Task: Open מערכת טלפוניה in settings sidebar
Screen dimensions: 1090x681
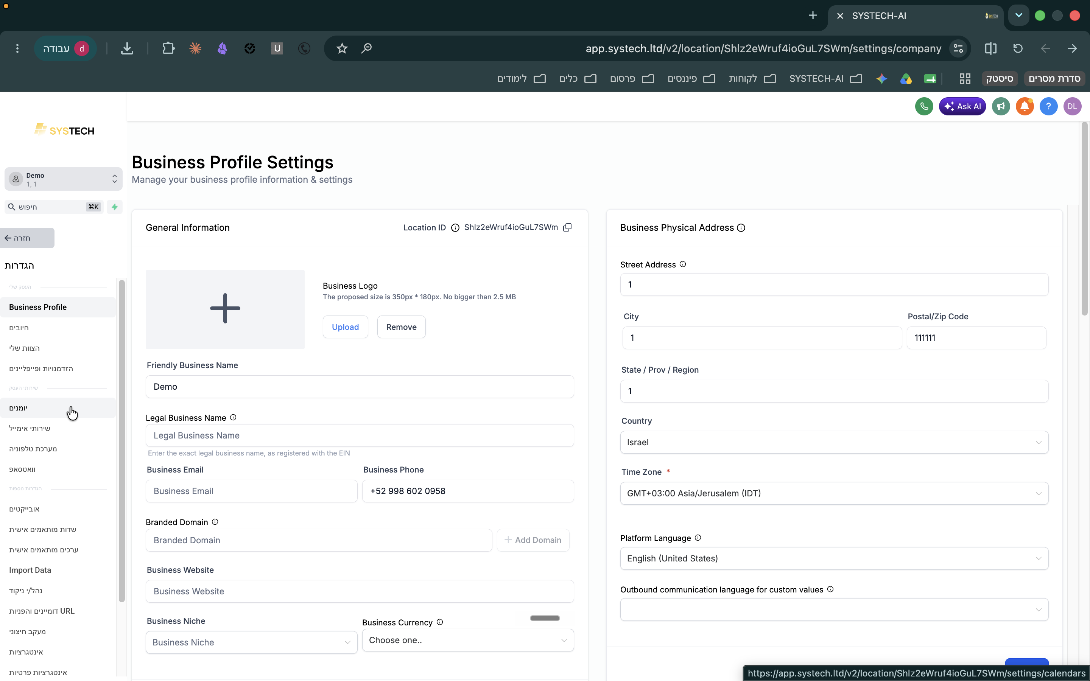Action: click(58, 449)
